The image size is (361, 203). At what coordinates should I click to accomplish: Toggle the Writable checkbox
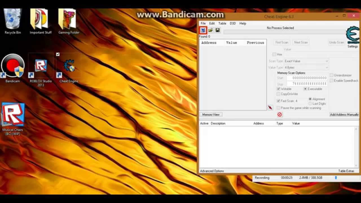pyautogui.click(x=278, y=89)
